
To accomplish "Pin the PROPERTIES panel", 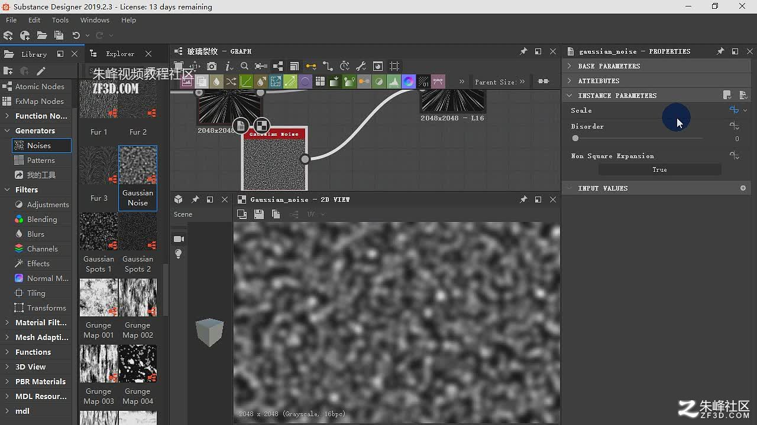I will coord(720,51).
